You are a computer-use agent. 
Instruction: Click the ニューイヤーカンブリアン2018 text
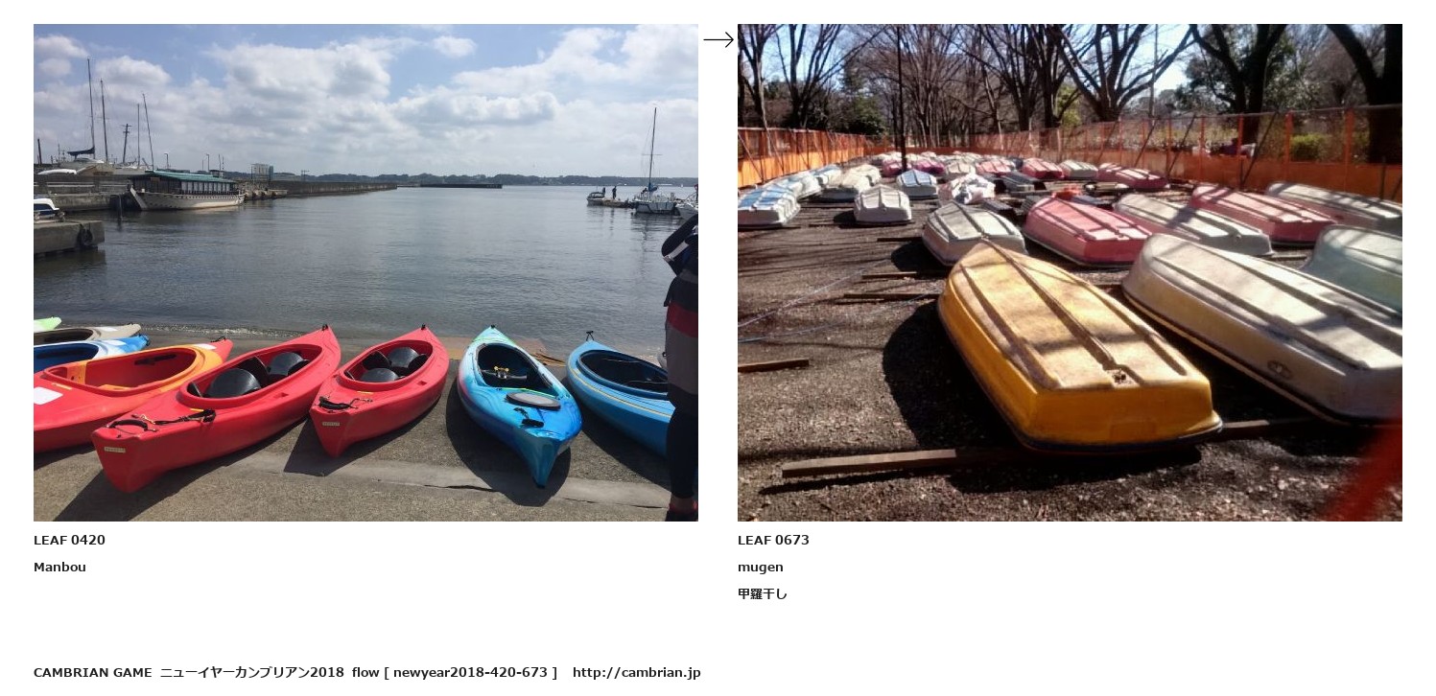coord(251,672)
